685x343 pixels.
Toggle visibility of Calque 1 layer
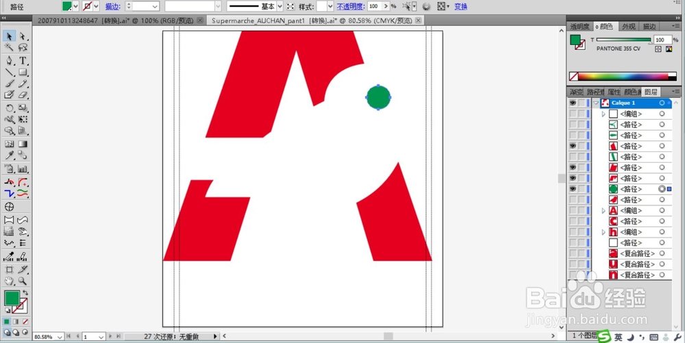click(x=573, y=103)
